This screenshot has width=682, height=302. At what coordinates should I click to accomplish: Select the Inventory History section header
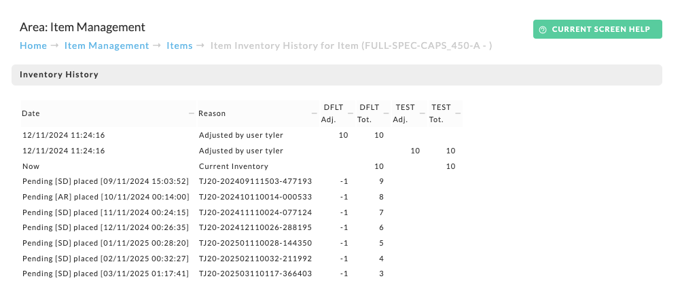tap(337, 75)
